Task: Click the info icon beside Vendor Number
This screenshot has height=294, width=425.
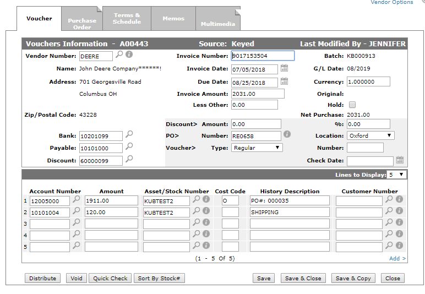Action: 129,55
